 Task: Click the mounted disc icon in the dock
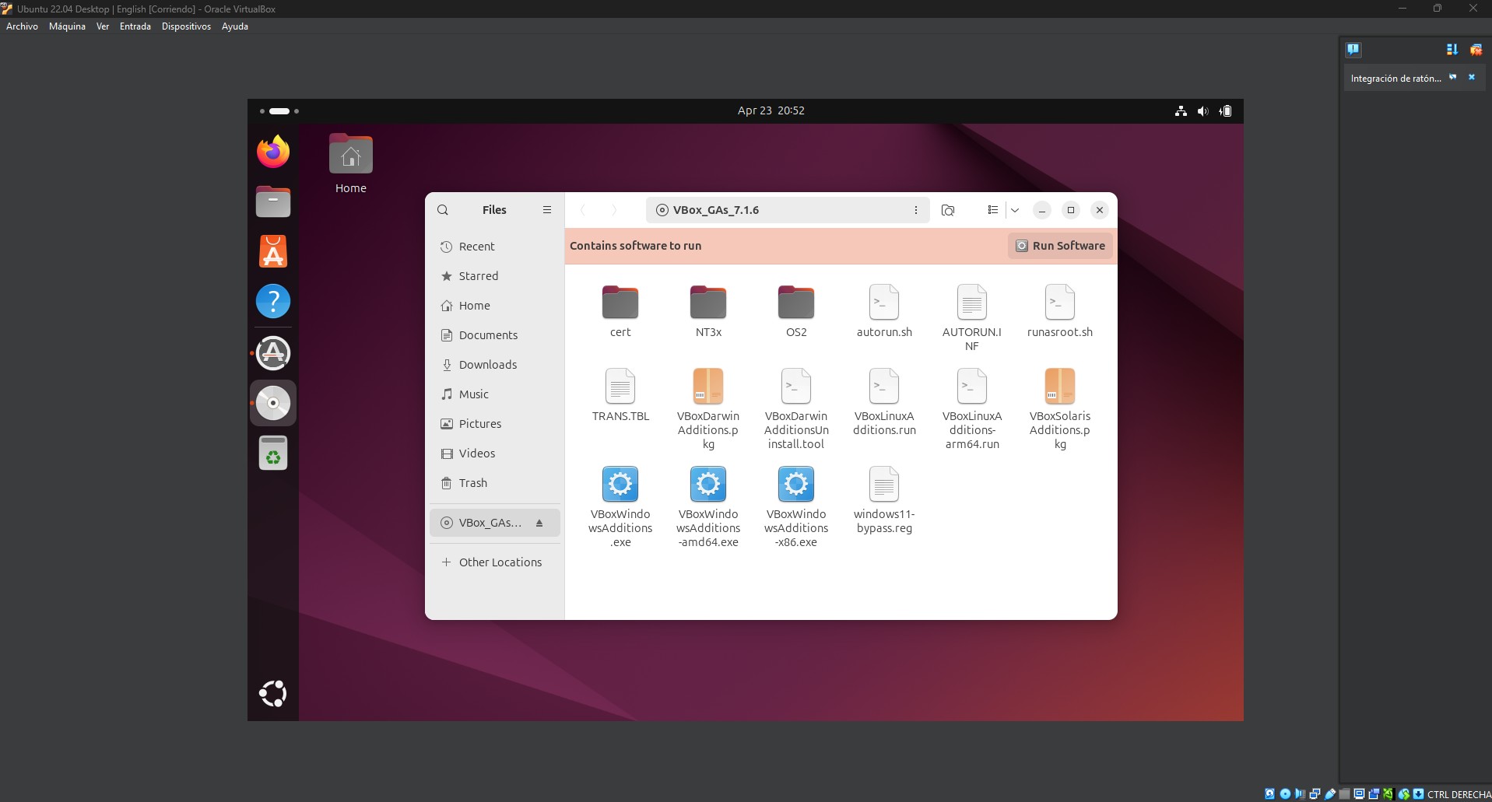[x=273, y=403]
